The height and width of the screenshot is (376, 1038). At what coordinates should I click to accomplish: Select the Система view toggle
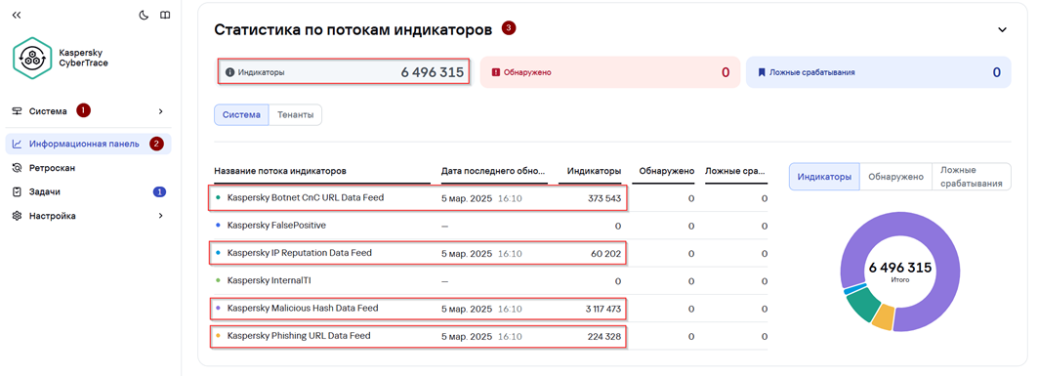pos(241,114)
